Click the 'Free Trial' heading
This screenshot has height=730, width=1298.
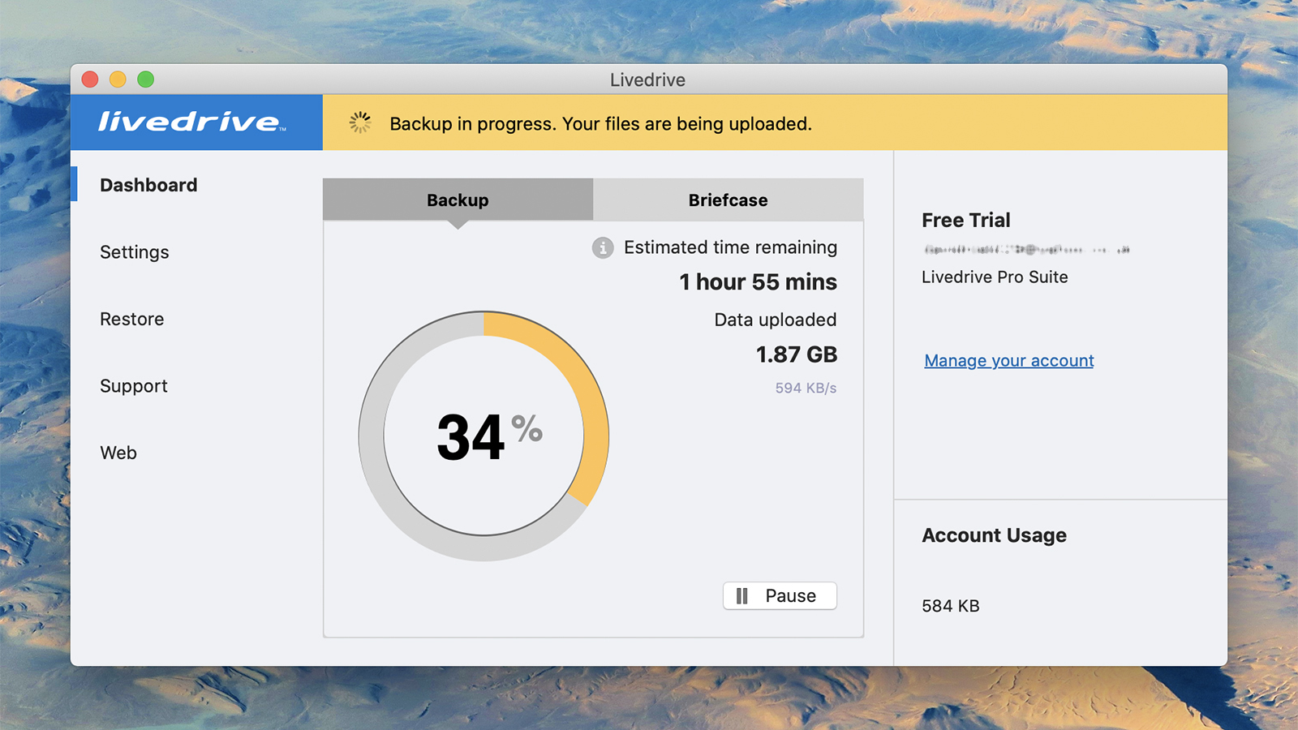pos(966,220)
